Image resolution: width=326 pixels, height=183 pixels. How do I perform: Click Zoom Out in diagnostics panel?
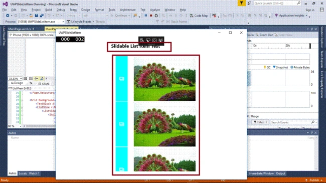click(x=264, y=35)
